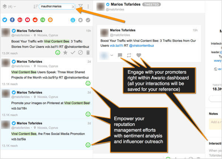Click Marios Tofarides avatar in detail header
Screen dimensions: 222x159
pos(101,7)
